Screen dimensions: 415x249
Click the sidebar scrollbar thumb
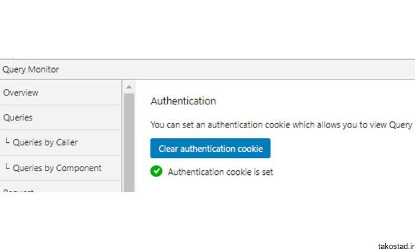coord(129,142)
